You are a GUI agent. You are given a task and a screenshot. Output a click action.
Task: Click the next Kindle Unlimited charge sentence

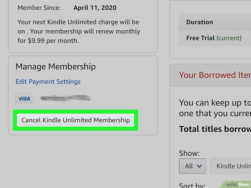[78, 22]
